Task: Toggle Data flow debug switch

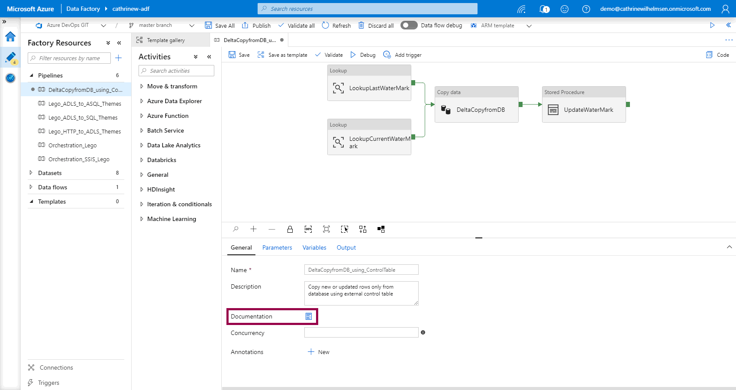Action: 408,25
